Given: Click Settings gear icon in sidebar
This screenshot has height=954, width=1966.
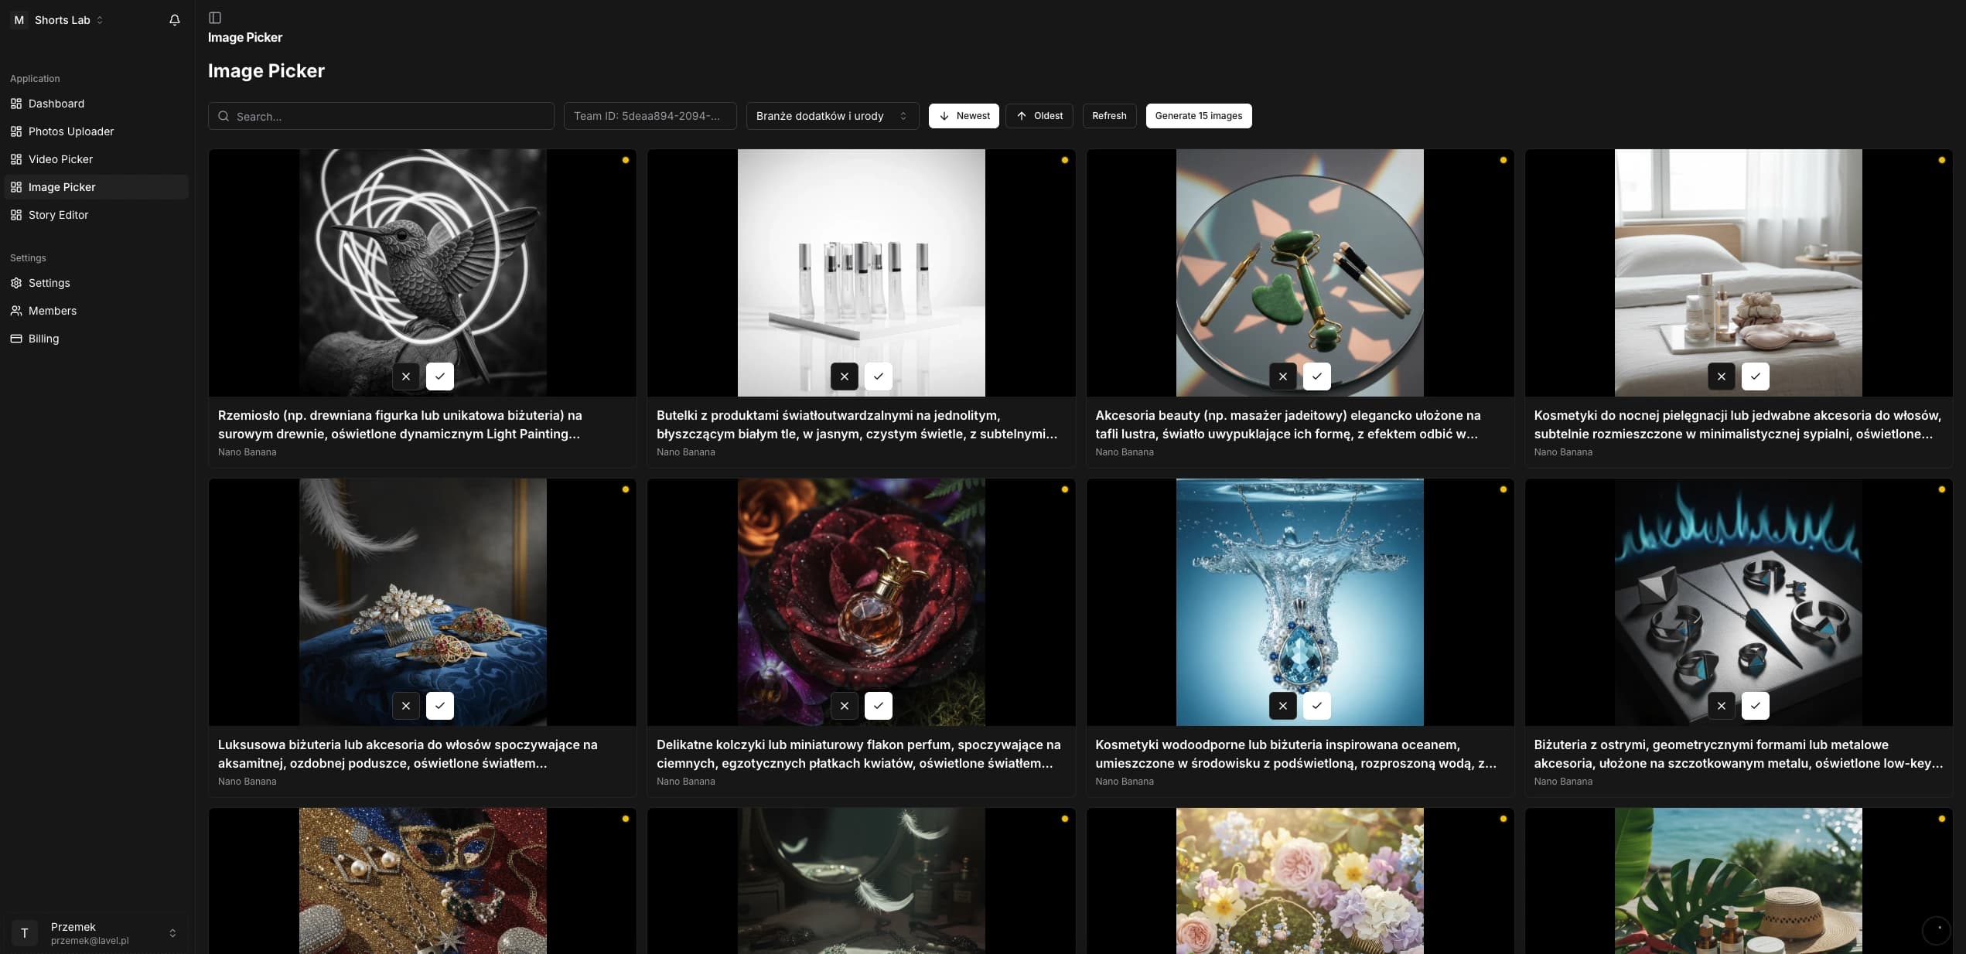Looking at the screenshot, I should tap(16, 283).
